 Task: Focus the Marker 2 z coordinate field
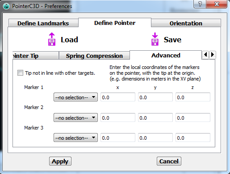pos(193,117)
